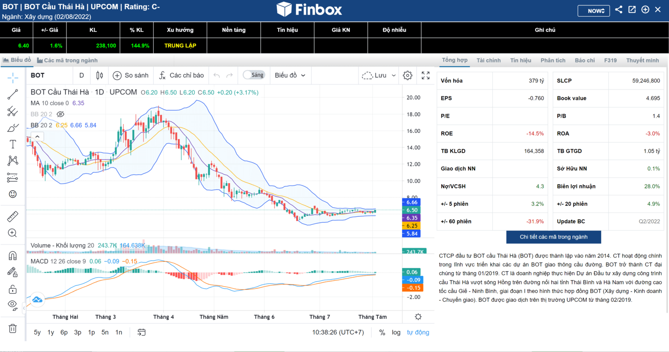Open the NOW dropdown
Screen dimensions: 669x352
click(594, 11)
